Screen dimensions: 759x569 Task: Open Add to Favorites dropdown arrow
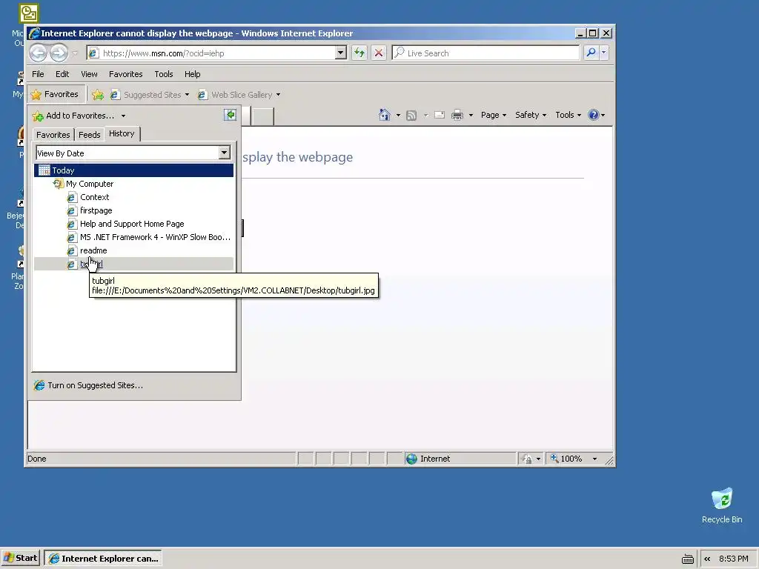tap(124, 116)
